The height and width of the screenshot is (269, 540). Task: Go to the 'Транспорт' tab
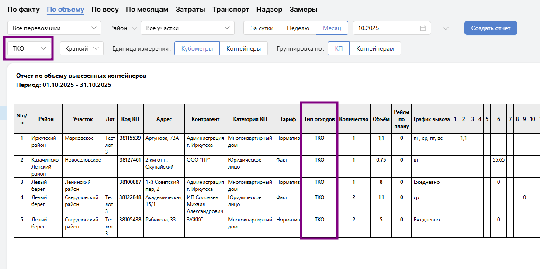click(231, 9)
